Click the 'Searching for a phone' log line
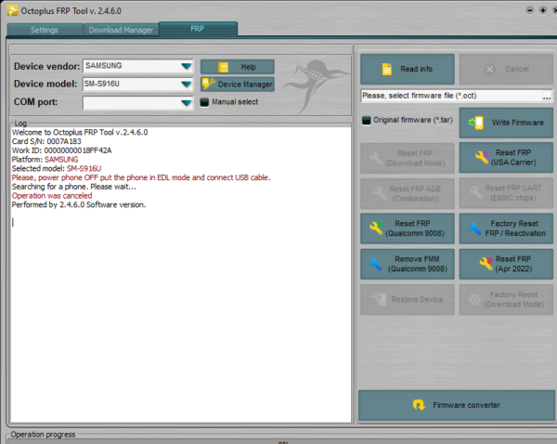 pos(74,187)
